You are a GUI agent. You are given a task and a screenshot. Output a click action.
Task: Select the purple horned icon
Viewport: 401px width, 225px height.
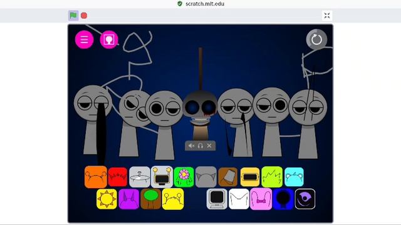[128, 199]
